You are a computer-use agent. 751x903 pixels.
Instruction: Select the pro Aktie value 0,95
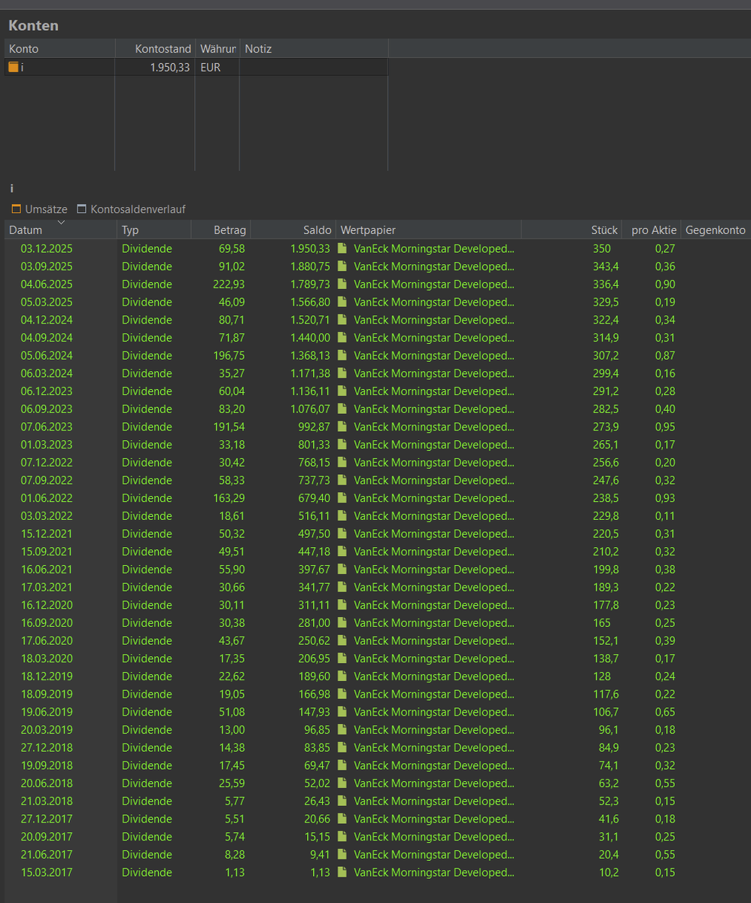664,427
